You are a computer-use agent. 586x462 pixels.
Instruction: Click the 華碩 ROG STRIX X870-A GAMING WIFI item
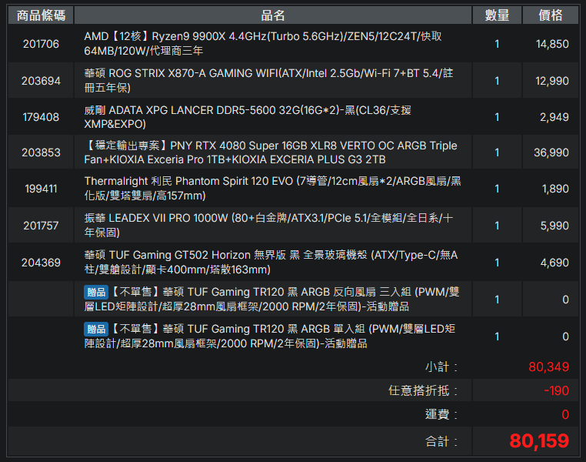click(x=268, y=80)
